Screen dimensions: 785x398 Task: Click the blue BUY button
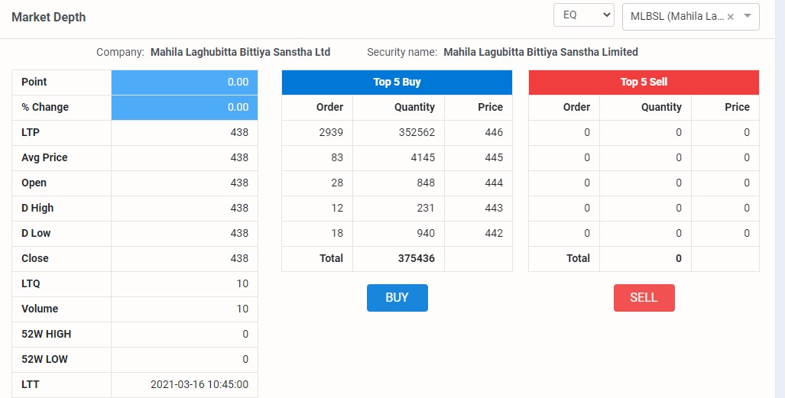(397, 297)
